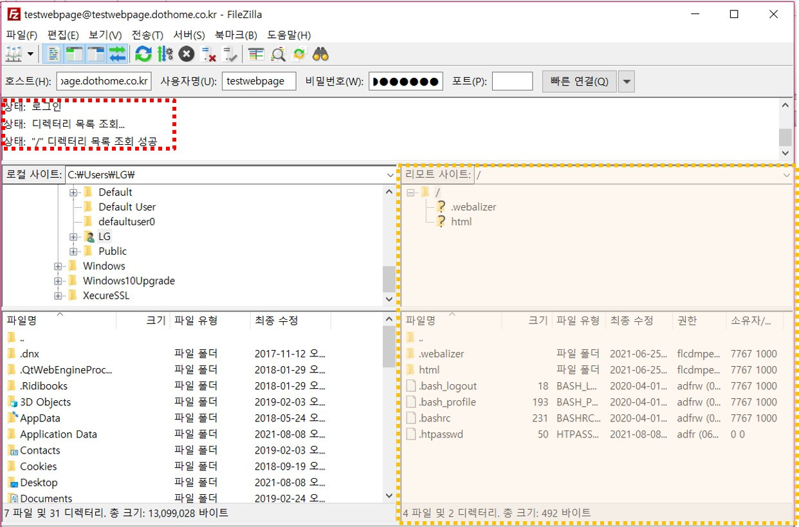The image size is (799, 527).
Task: Toggle message log display
Action: point(54,54)
